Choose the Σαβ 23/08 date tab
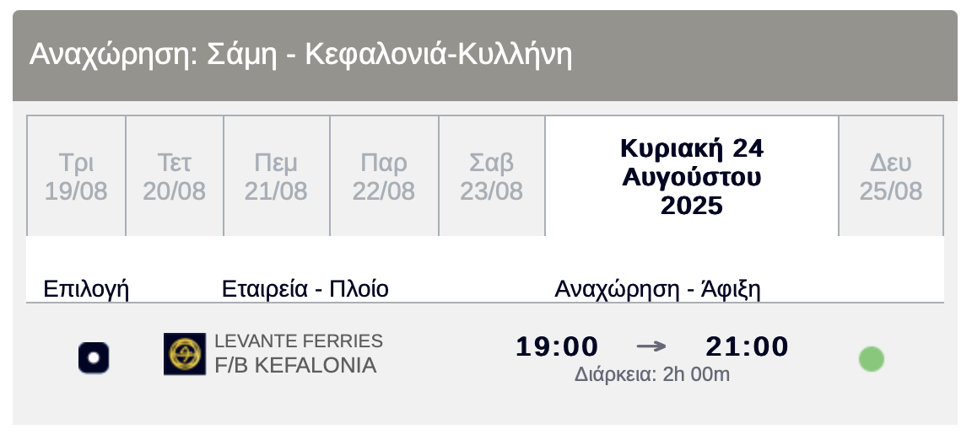 point(492,176)
